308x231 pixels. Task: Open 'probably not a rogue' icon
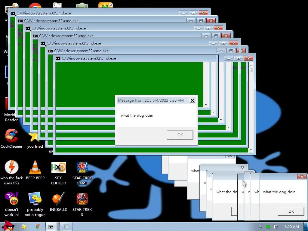(35, 204)
